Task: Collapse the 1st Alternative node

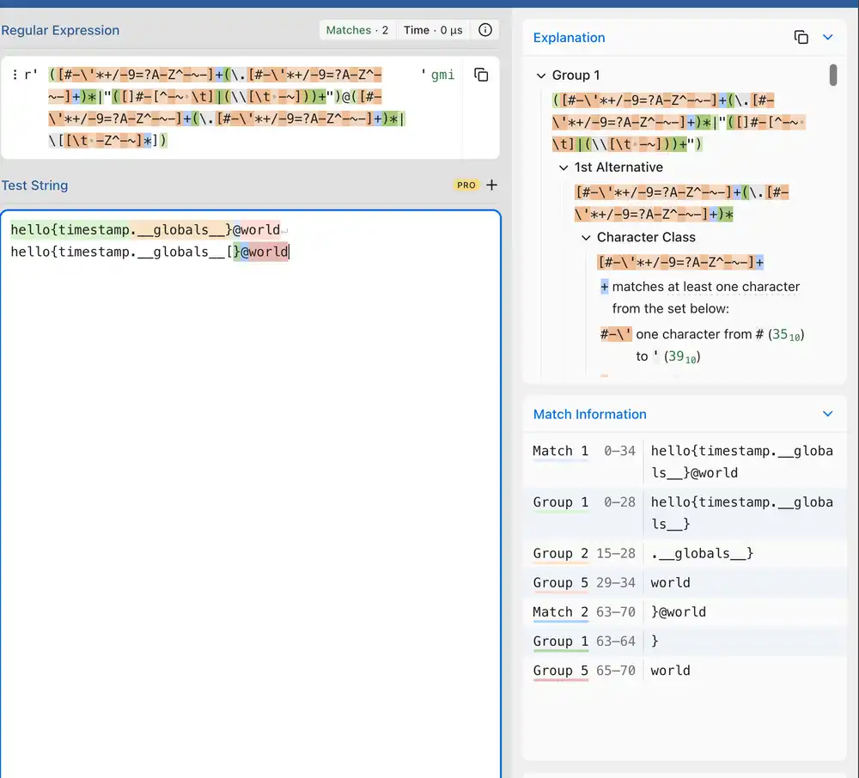Action: 564,167
